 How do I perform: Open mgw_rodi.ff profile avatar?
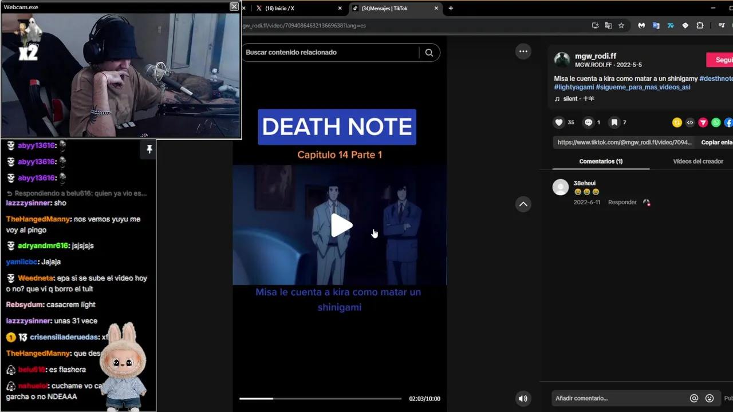[x=562, y=60]
